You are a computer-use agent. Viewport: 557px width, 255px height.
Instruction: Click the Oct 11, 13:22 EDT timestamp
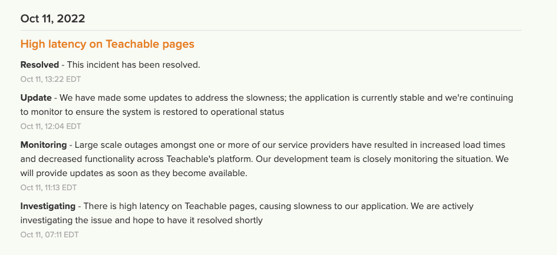(51, 78)
